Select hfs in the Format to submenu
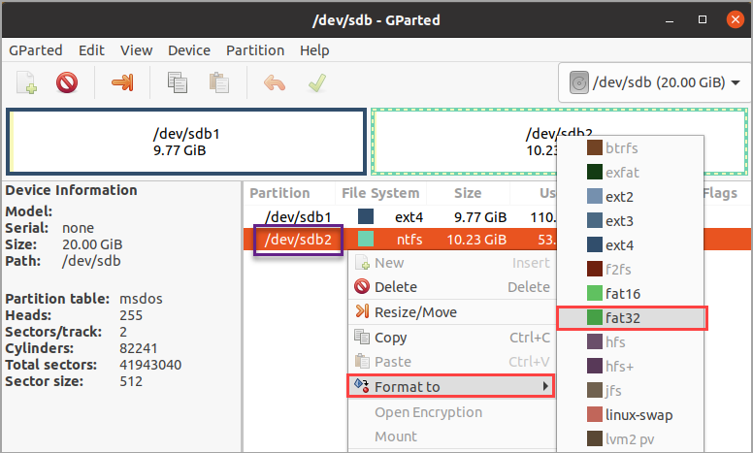Viewport: 753px width, 453px height. coord(631,342)
